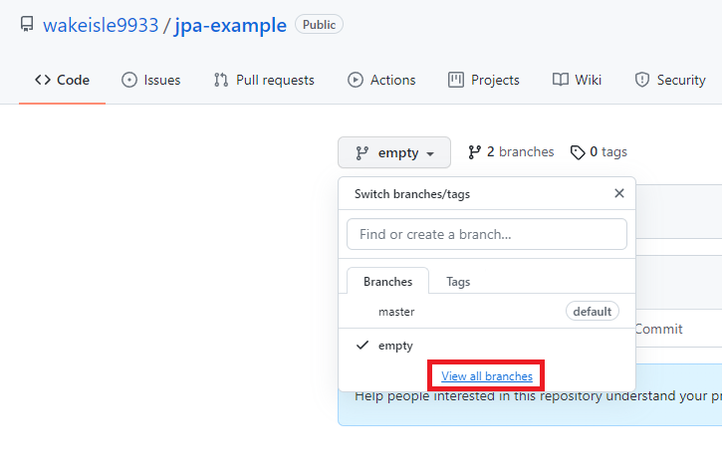Click the repository book icon
This screenshot has width=722, height=476.
27,24
